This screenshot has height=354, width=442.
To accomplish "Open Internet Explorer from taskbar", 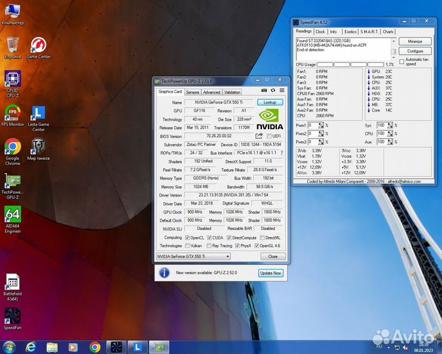I will coord(30,347).
